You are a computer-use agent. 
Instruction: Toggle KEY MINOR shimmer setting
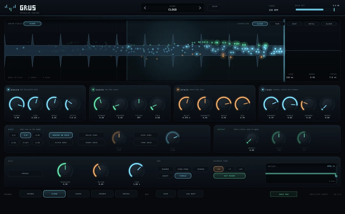229,176
